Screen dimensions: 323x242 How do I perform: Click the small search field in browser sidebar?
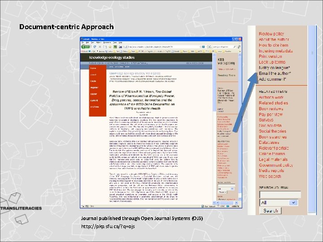[226, 185]
